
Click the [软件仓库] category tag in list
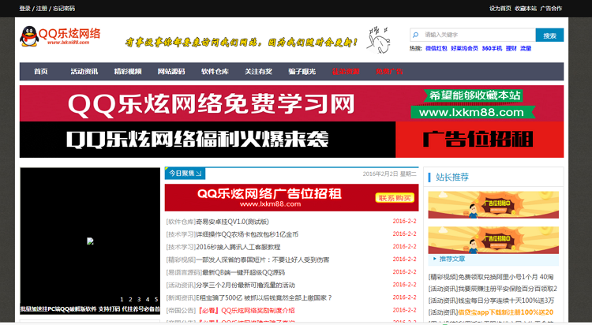click(181, 222)
